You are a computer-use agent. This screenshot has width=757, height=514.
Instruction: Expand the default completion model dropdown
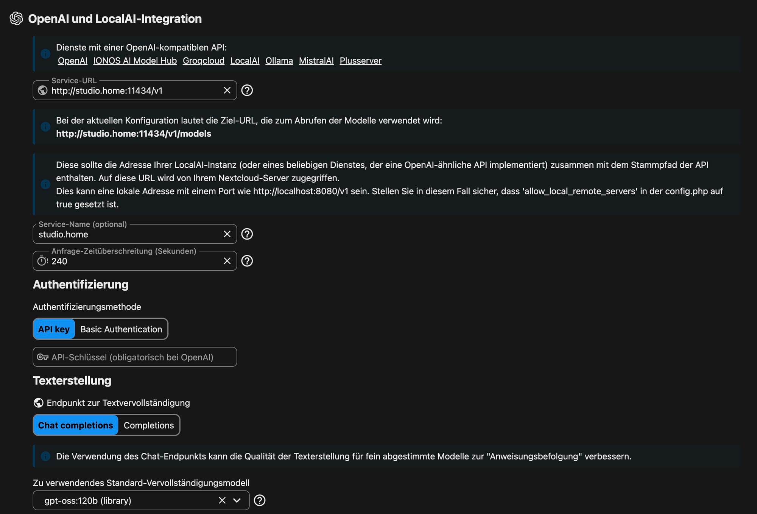[237, 500]
